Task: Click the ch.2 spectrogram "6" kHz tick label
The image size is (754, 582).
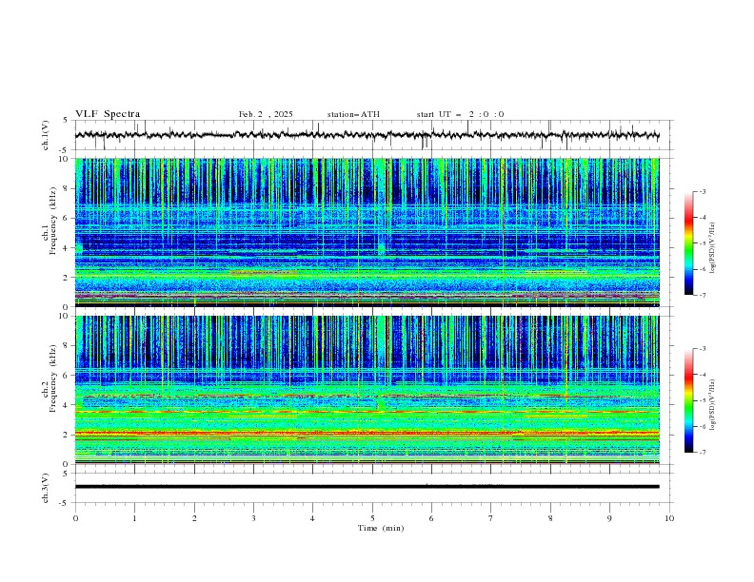Action: pyautogui.click(x=68, y=376)
